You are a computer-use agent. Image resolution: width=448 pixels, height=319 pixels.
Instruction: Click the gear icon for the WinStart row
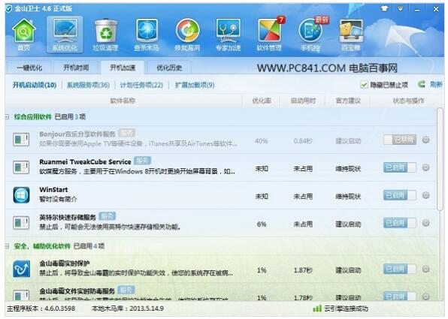click(x=425, y=195)
